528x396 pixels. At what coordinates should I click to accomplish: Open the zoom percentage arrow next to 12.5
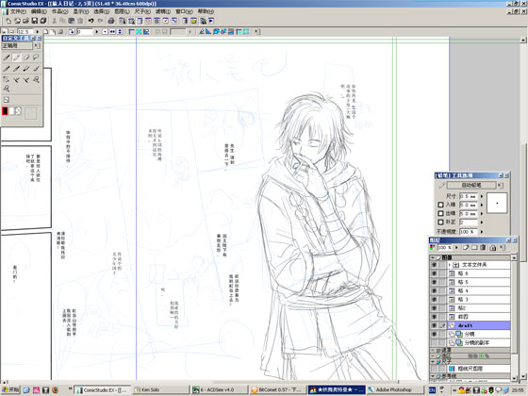37,32
